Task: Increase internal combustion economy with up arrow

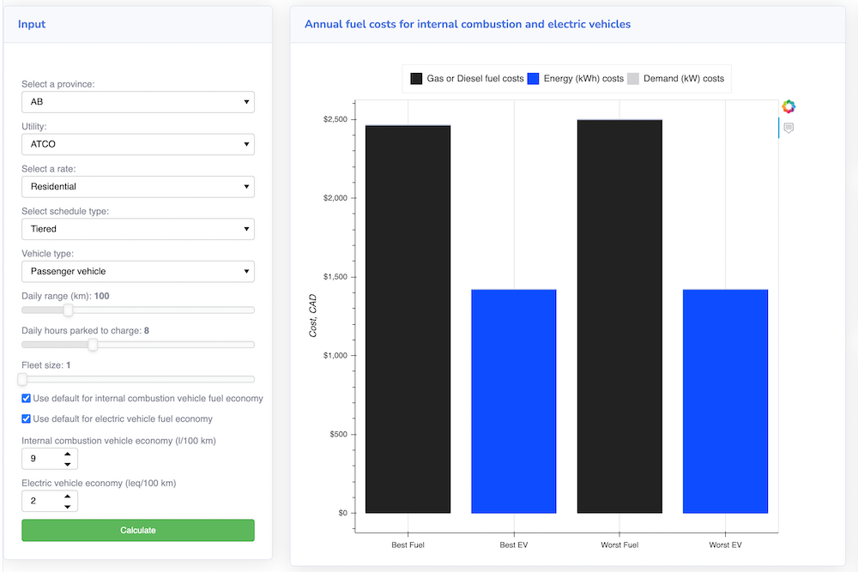Action: pos(67,454)
